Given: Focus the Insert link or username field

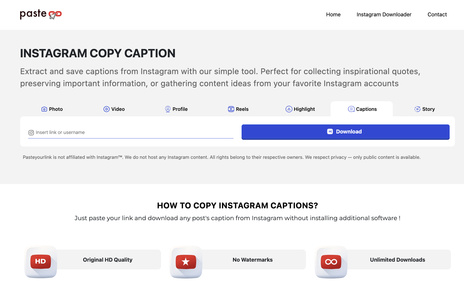Looking at the screenshot, I should coord(133,132).
